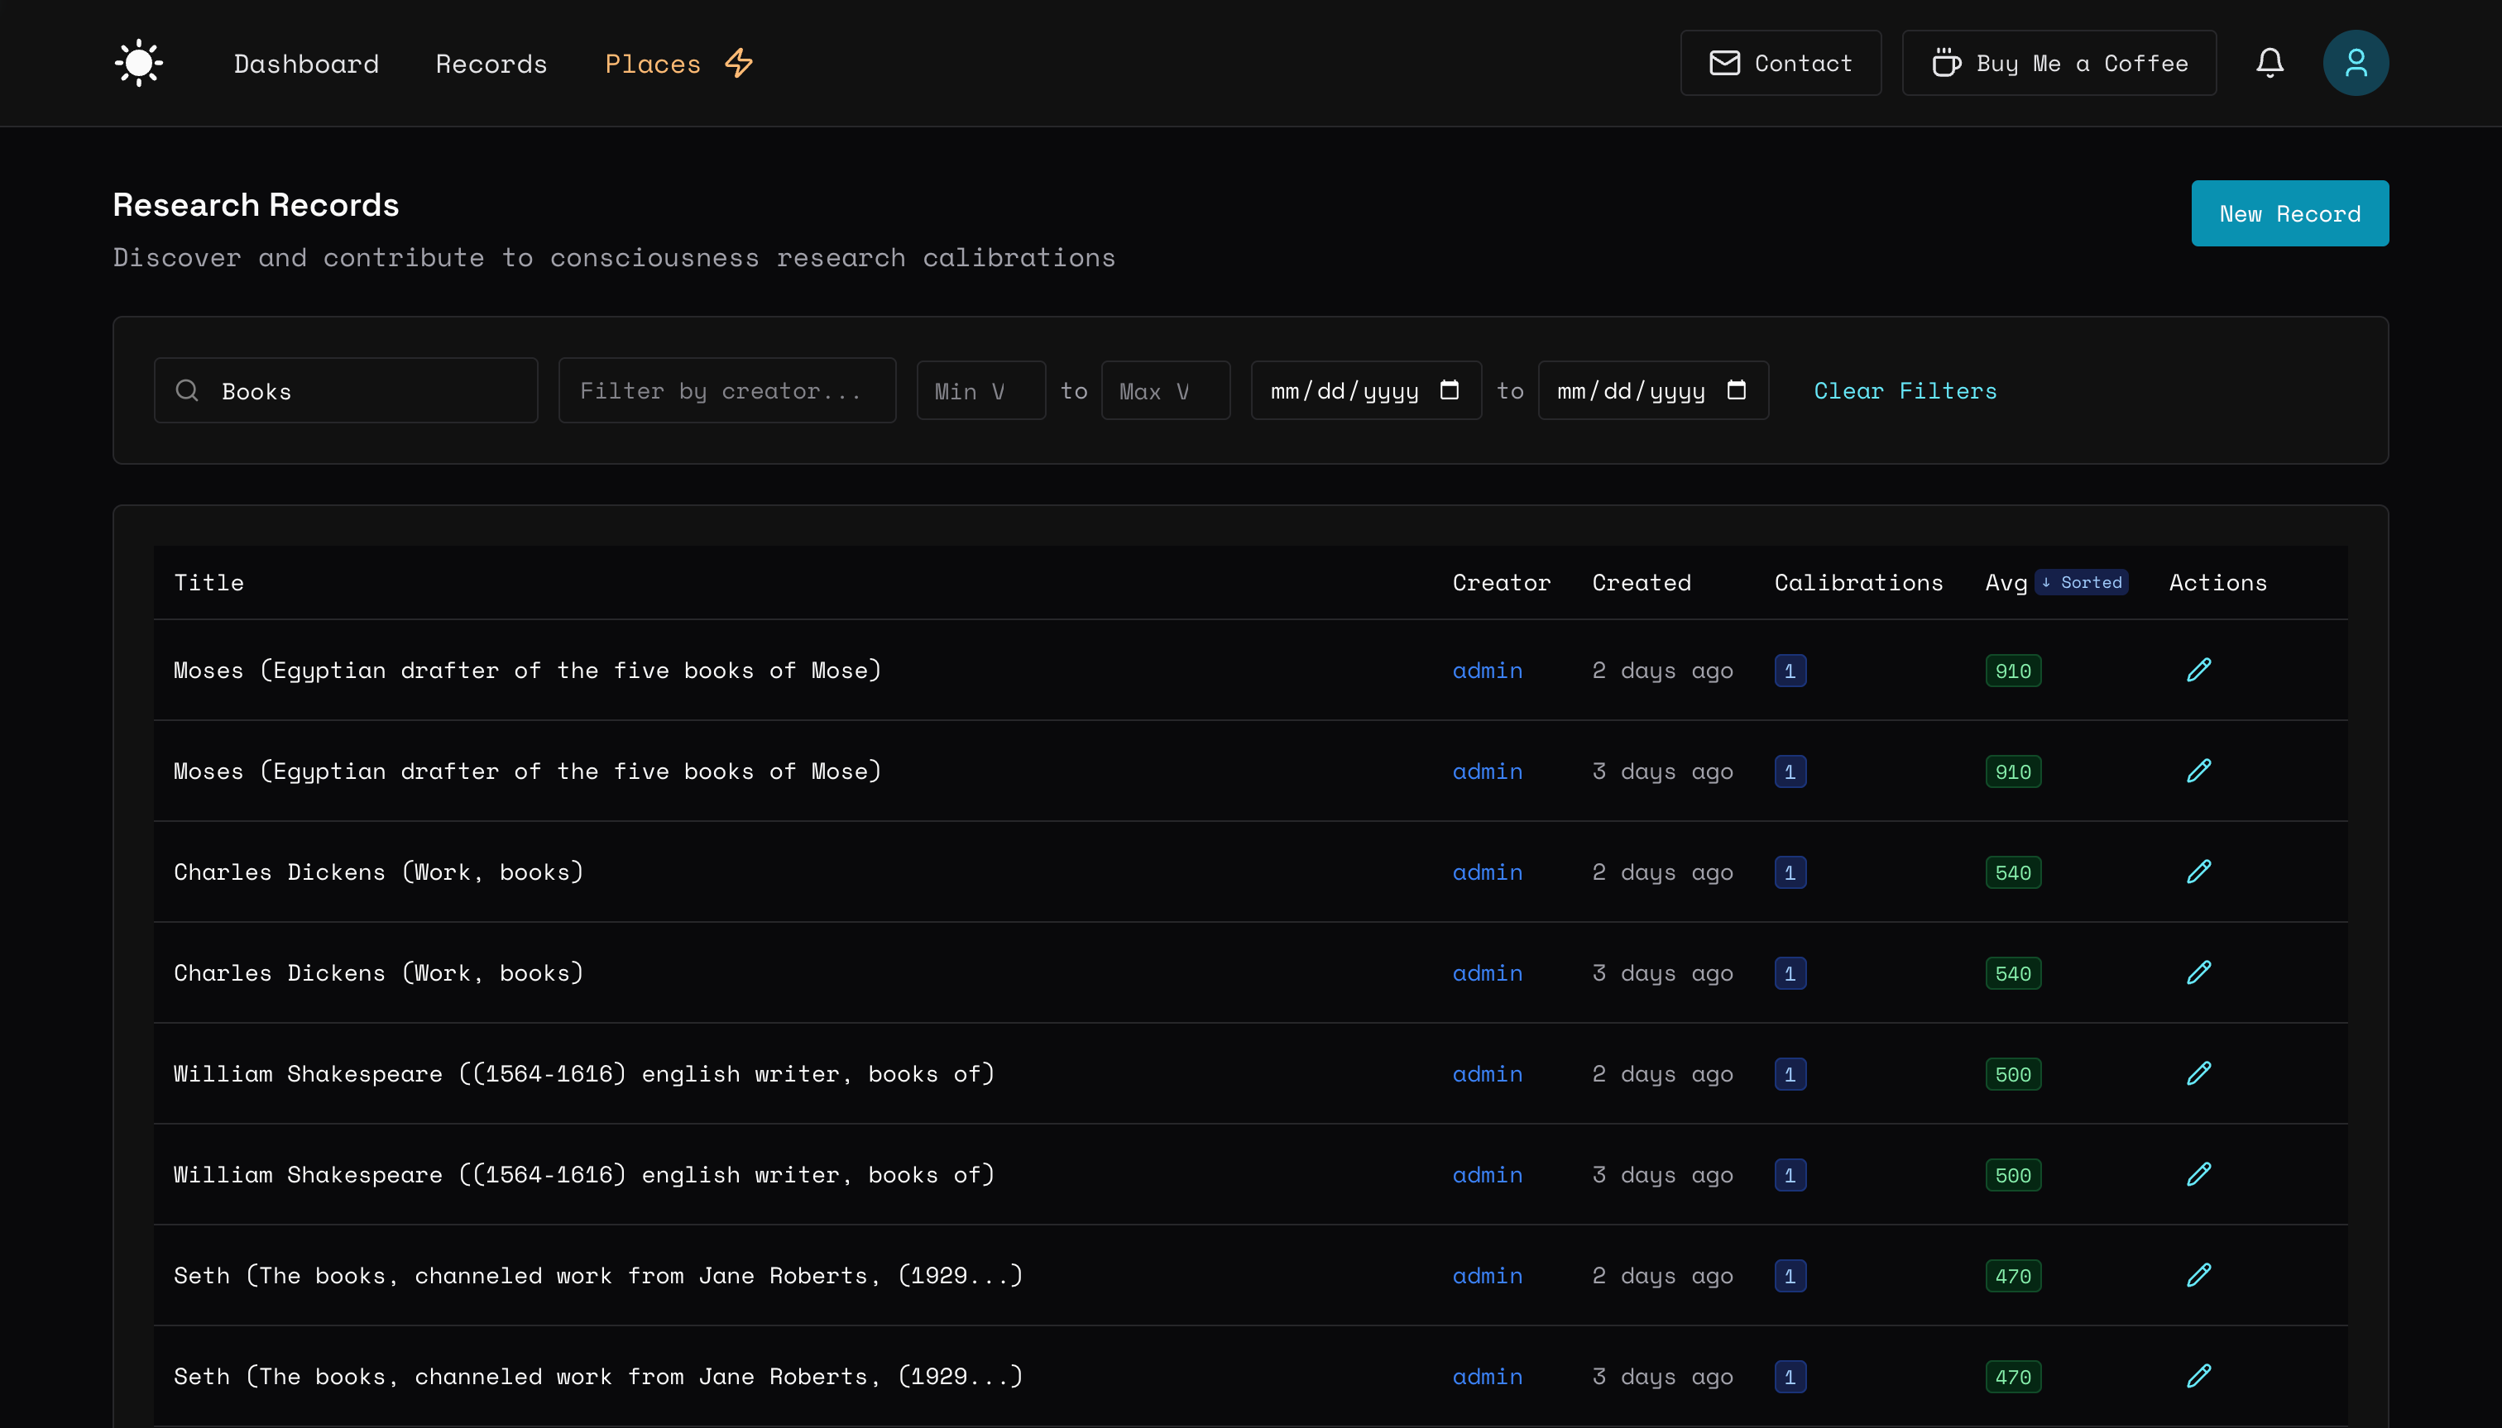This screenshot has width=2502, height=1428.
Task: Open calendar picker for start date
Action: pos(1450,389)
